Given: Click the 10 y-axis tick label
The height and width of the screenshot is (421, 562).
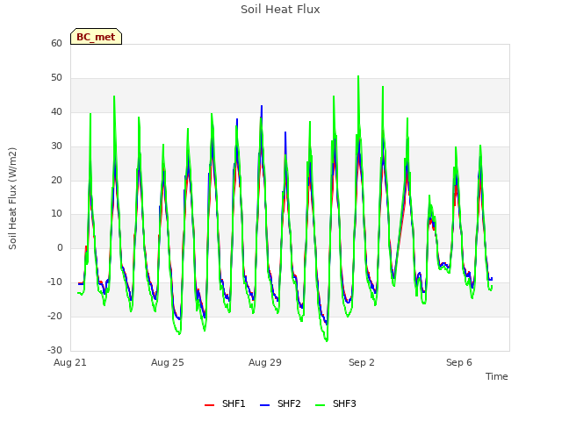Looking at the screenshot, I should (x=56, y=214).
